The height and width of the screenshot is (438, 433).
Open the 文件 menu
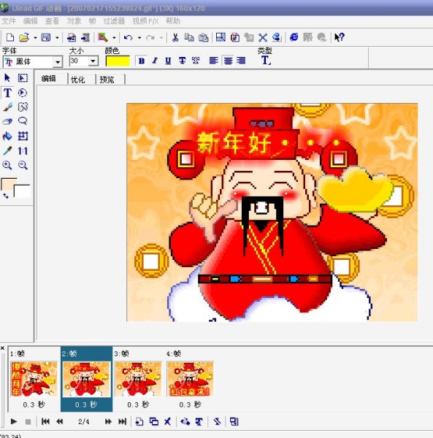click(9, 21)
